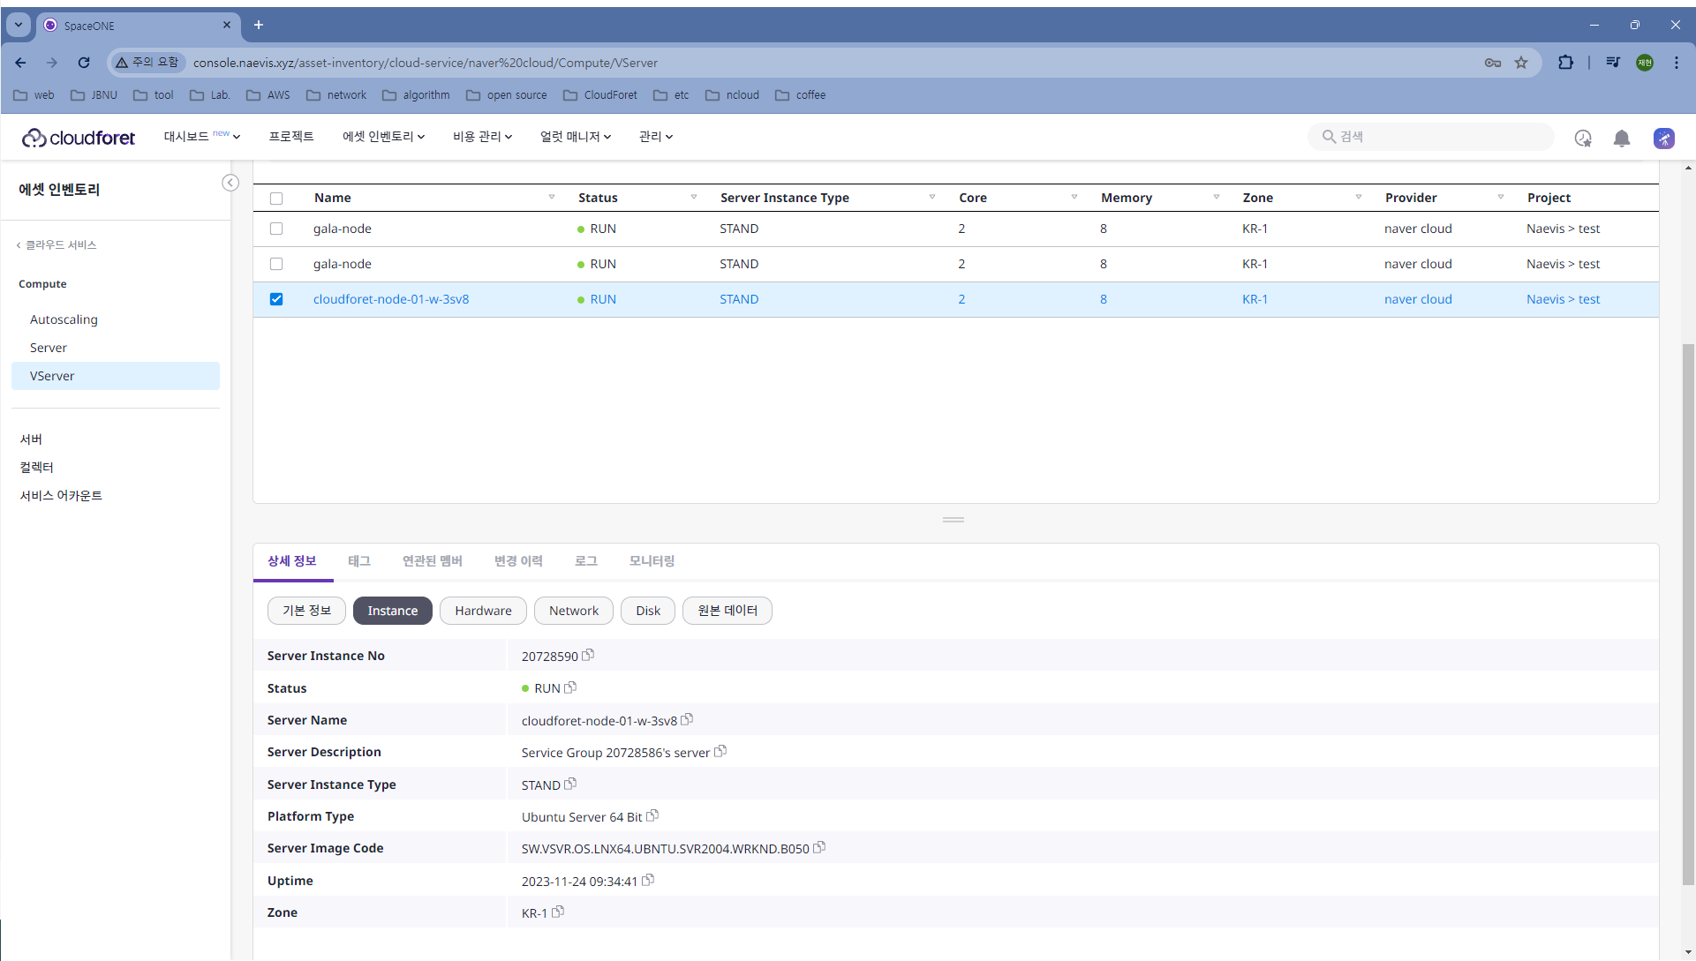Copy the Server Instance No value
This screenshot has width=1696, height=961.
click(588, 655)
